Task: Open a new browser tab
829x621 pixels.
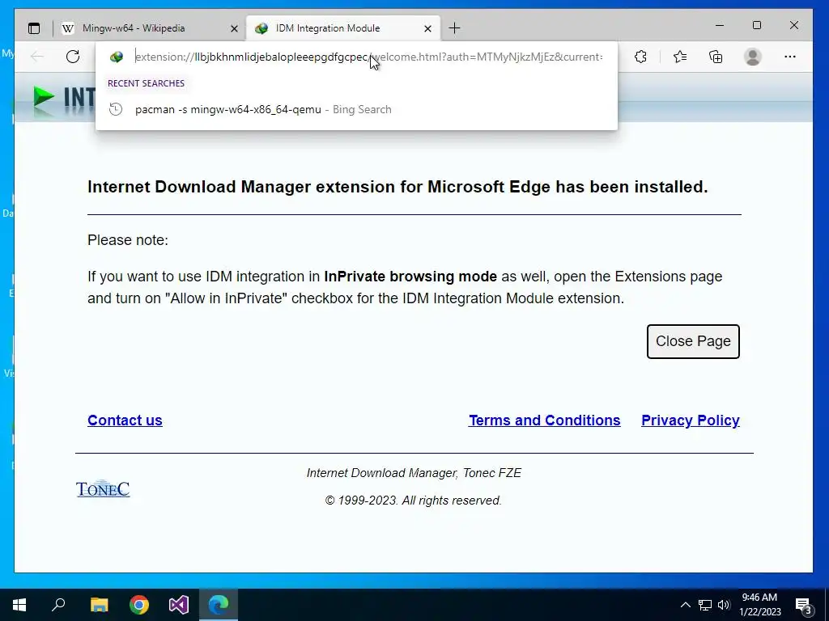Action: coord(454,28)
